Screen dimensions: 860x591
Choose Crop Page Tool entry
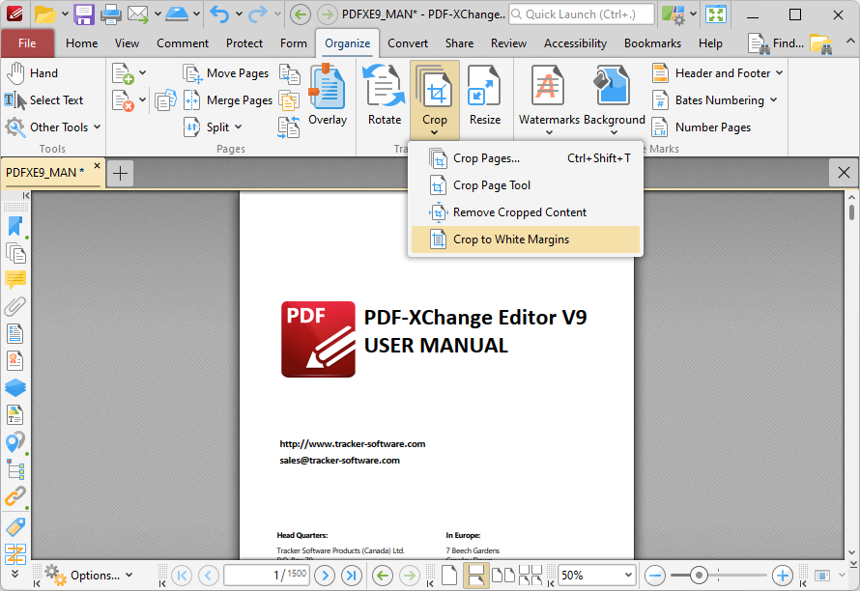(526, 185)
